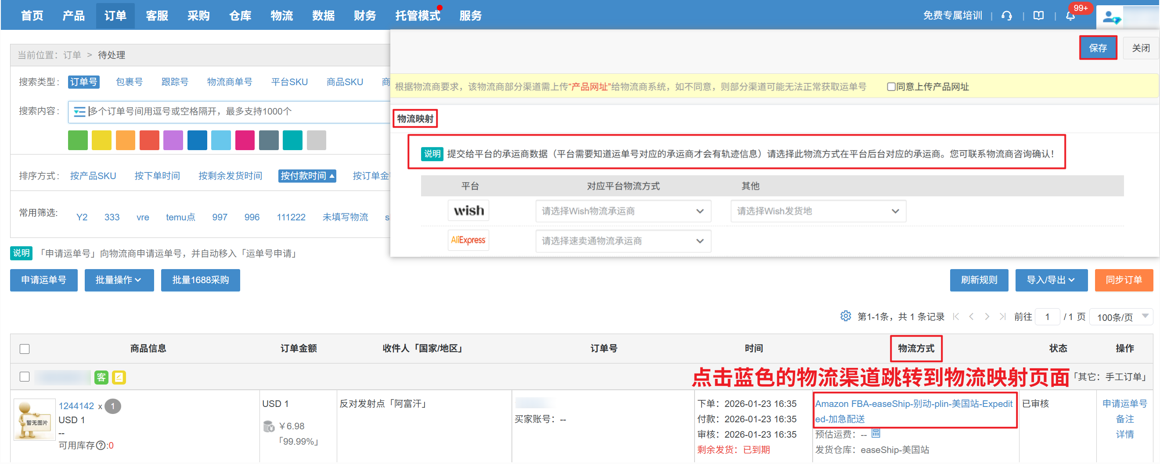Click the orange 同步订单 button
The height and width of the screenshot is (464, 1160).
coord(1124,280)
